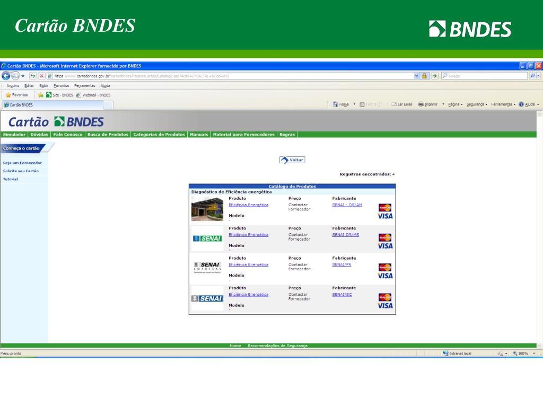The image size is (543, 407).
Task: Open the Ferramentas toolbar dropdown
Action: pyautogui.click(x=503, y=104)
